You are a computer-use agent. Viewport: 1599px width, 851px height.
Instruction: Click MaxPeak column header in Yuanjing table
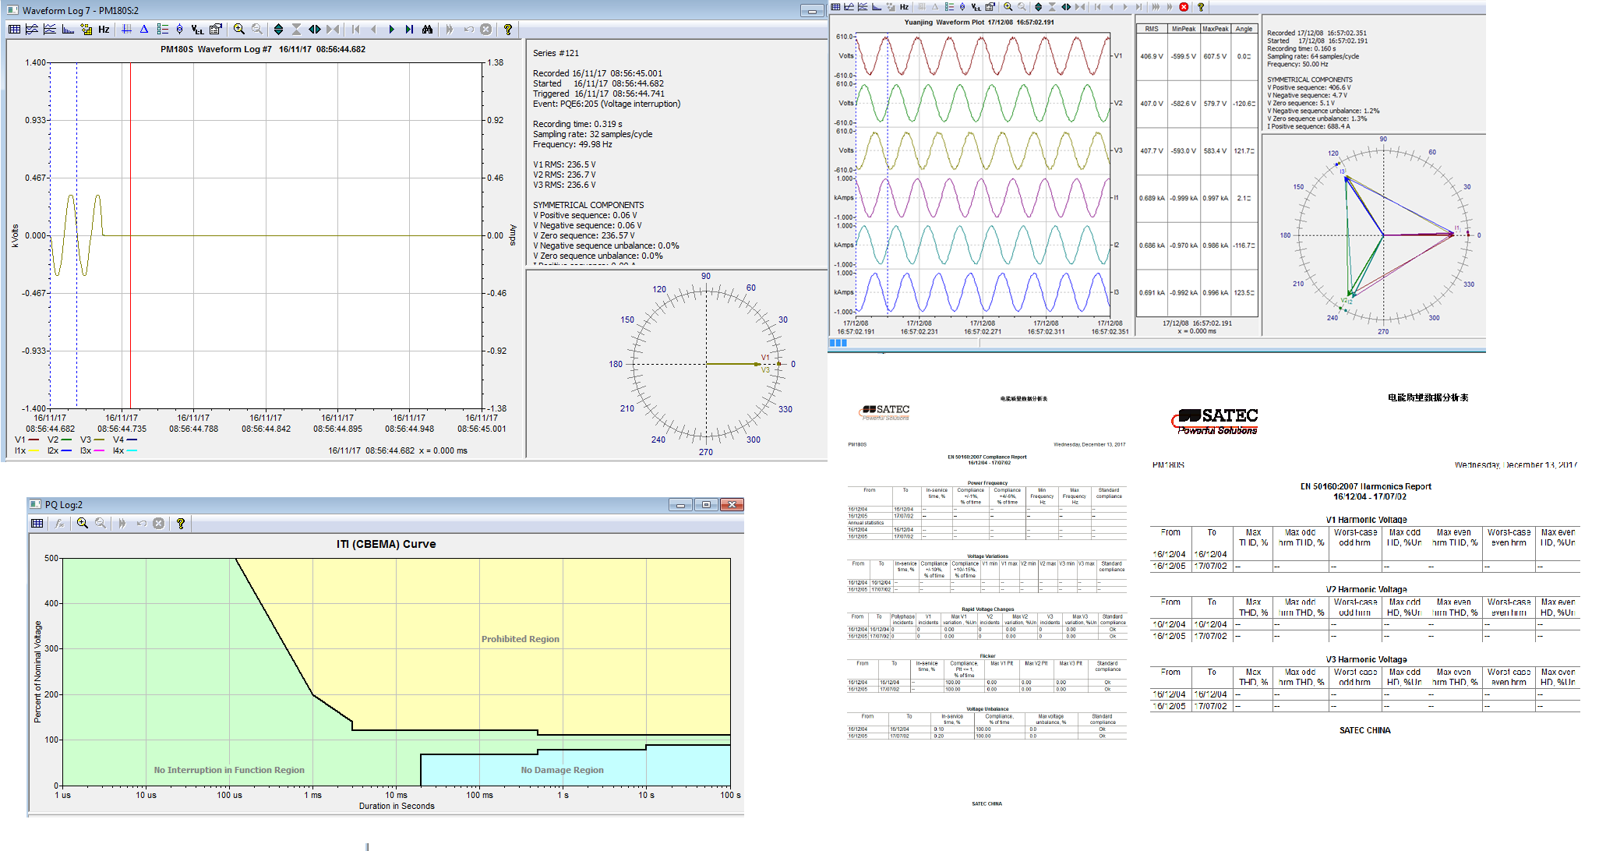(1215, 29)
